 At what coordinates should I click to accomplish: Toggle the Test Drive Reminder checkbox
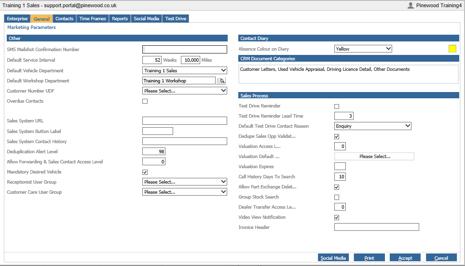click(337, 106)
